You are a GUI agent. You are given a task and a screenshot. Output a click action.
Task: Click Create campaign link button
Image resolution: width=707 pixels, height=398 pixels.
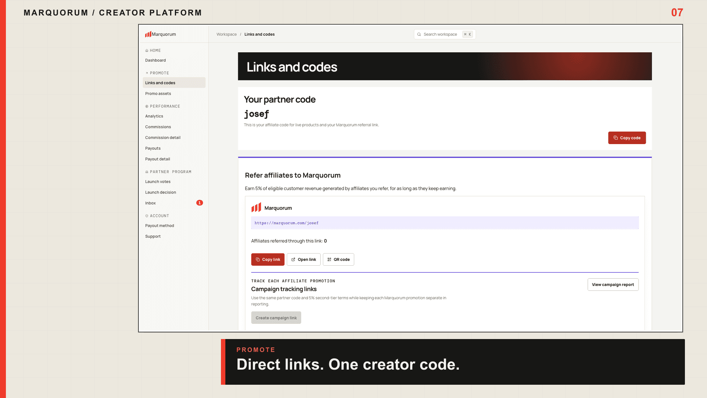276,318
